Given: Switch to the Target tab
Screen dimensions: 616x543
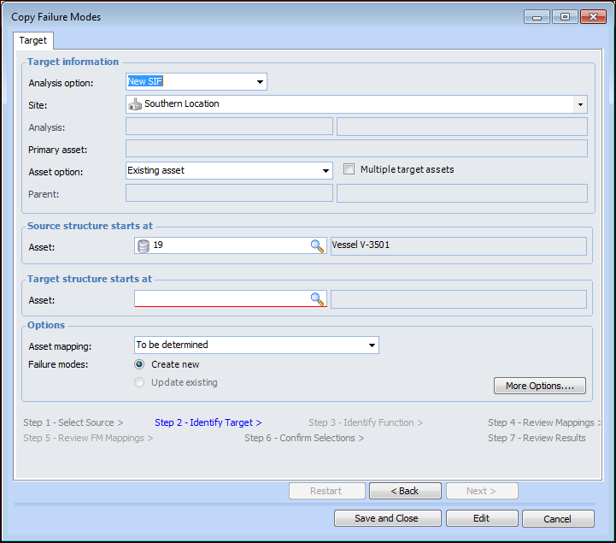Looking at the screenshot, I should tap(34, 40).
